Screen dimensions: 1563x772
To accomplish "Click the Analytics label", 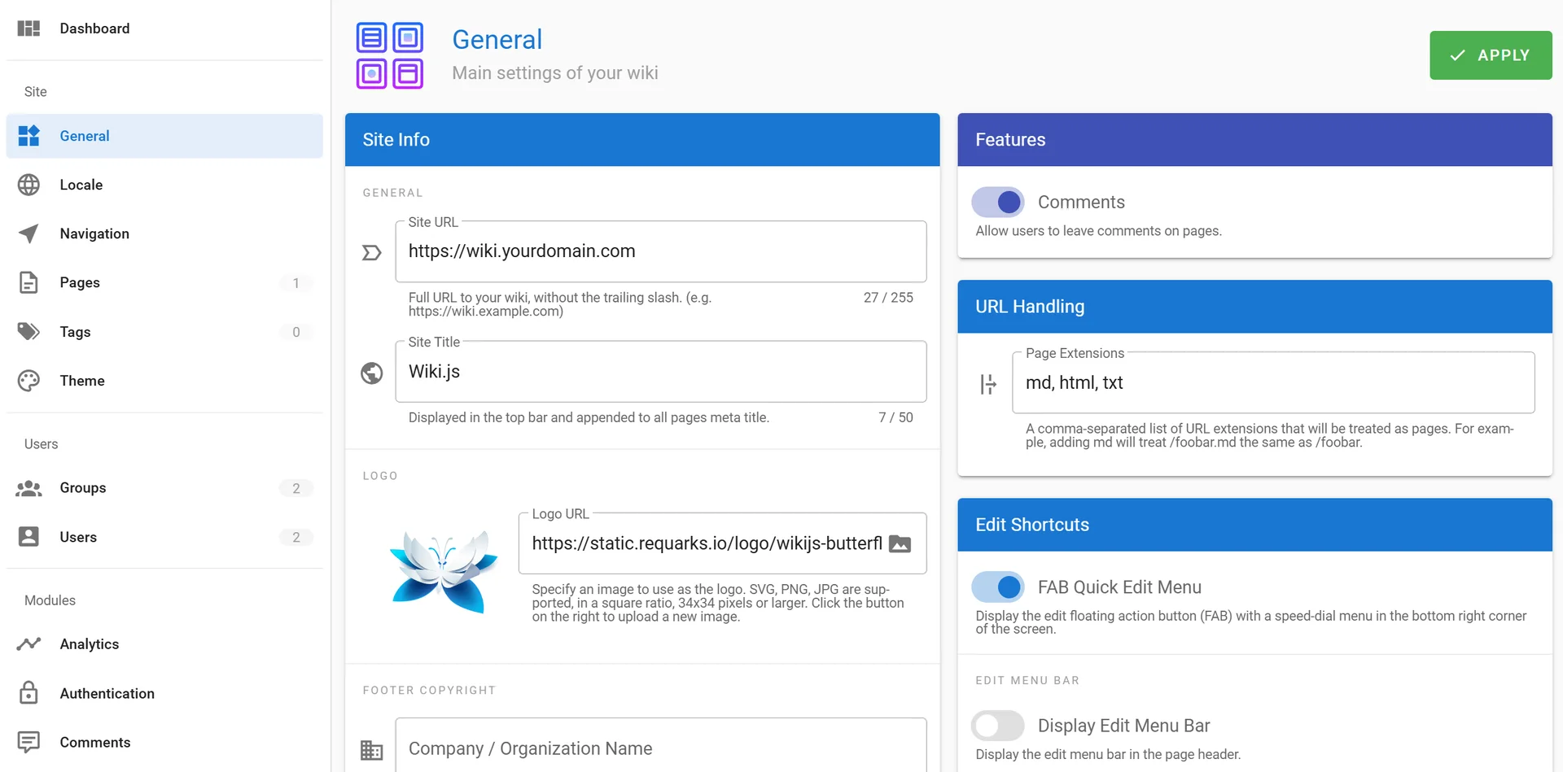I will tap(90, 644).
